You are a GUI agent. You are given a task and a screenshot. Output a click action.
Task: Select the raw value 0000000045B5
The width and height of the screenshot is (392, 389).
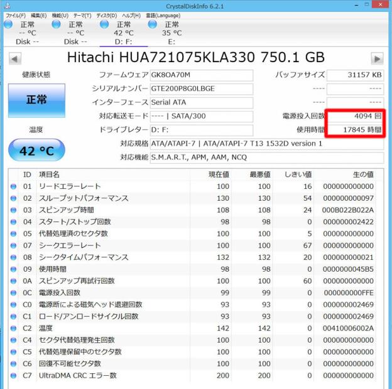click(348, 269)
